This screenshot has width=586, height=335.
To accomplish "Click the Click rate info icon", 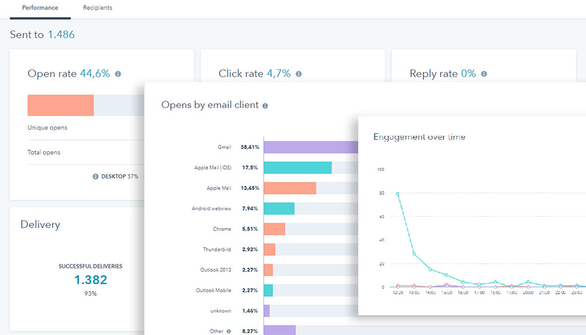I will tap(298, 74).
